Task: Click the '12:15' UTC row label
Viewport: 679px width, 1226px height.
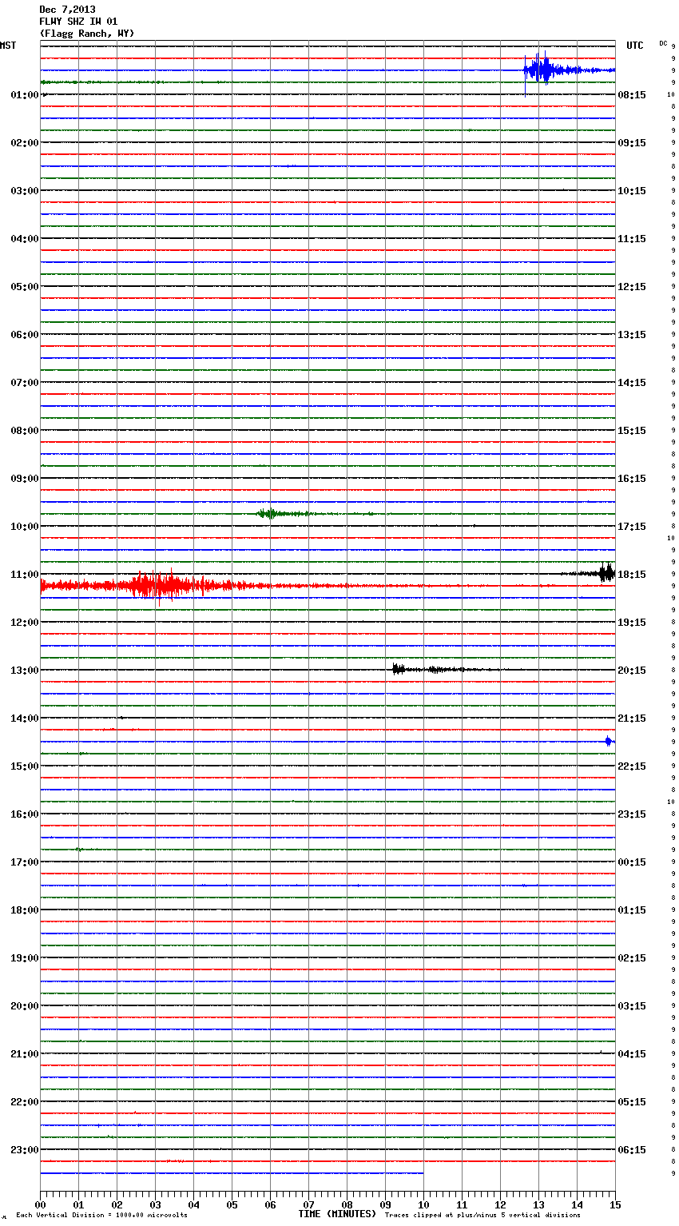Action: tap(632, 287)
